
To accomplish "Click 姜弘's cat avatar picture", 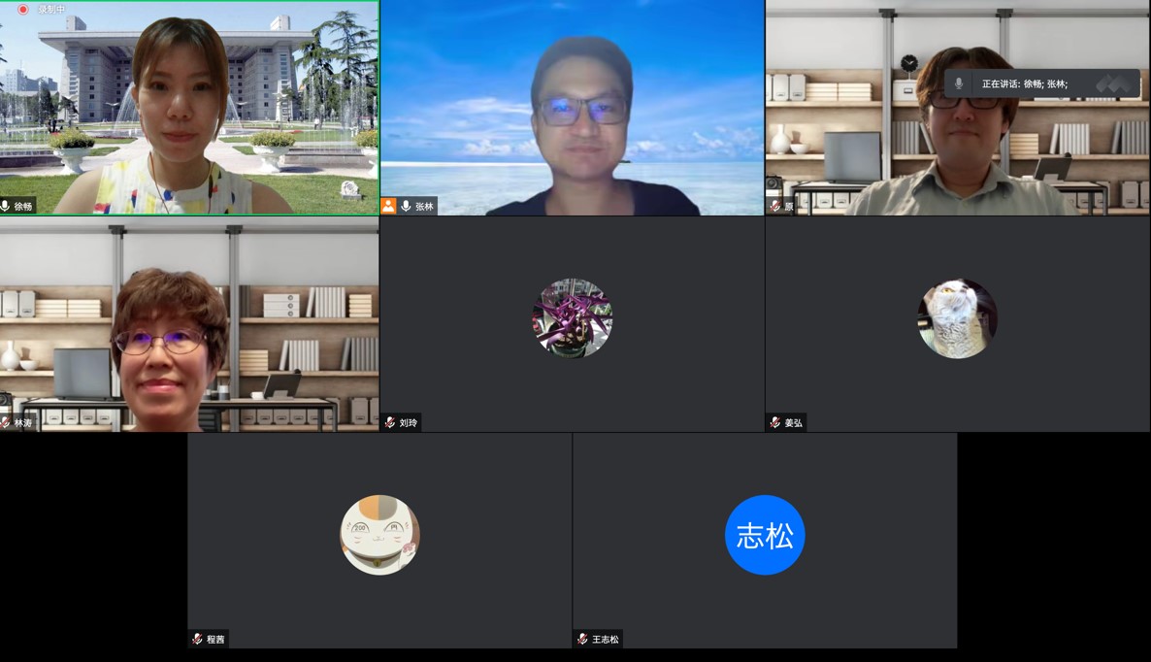I will pyautogui.click(x=958, y=317).
